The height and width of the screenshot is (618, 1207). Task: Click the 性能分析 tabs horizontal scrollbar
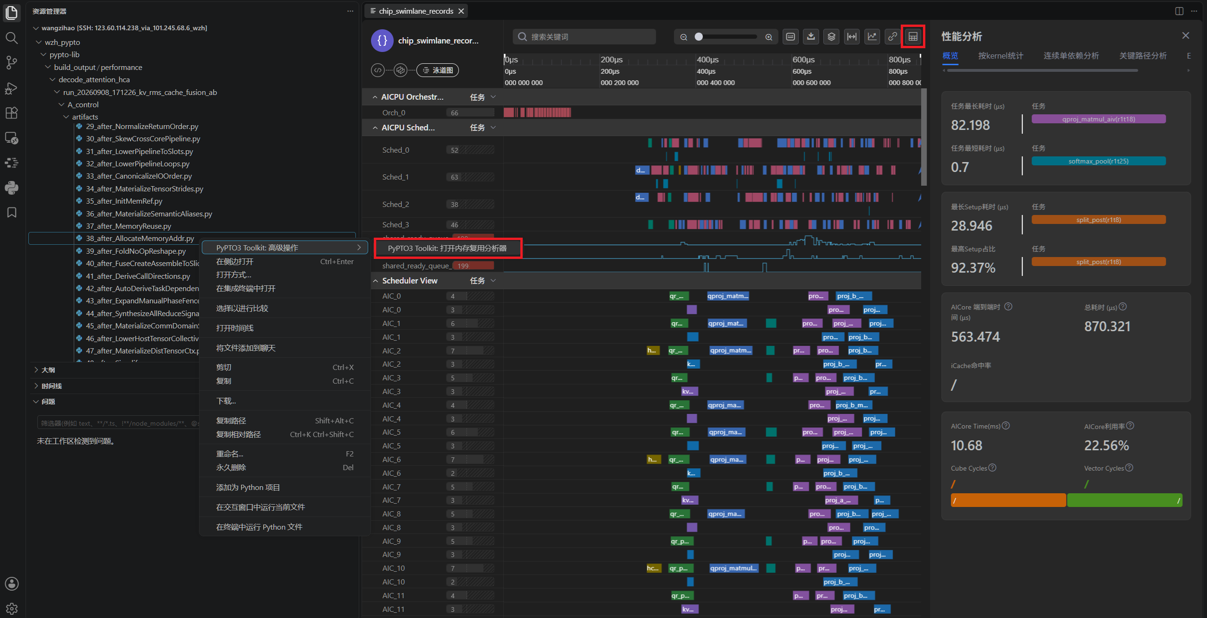pyautogui.click(x=1042, y=70)
